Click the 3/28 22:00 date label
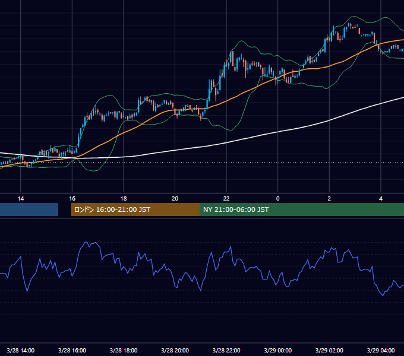 (x=226, y=350)
